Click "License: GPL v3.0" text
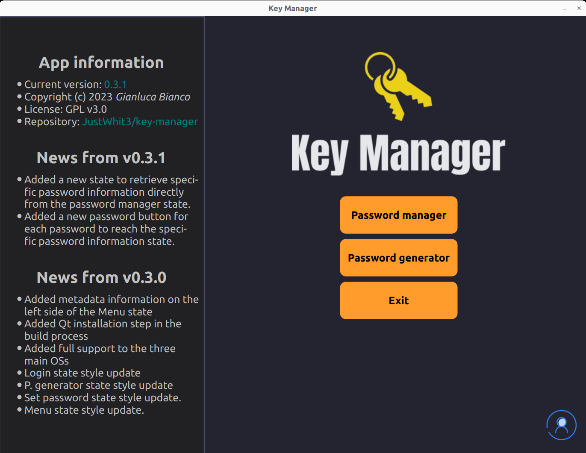This screenshot has width=586, height=453. pyautogui.click(x=65, y=109)
